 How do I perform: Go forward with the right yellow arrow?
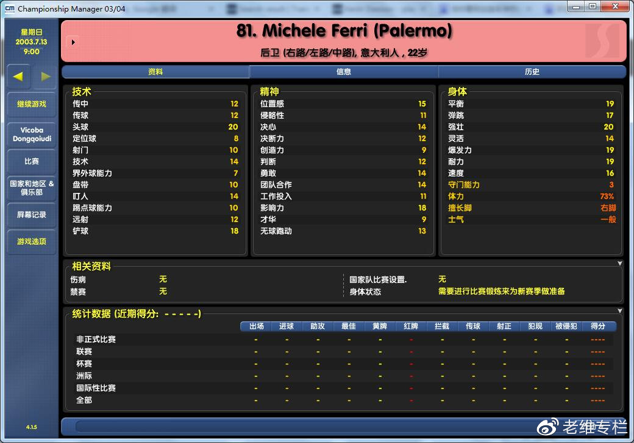45,76
